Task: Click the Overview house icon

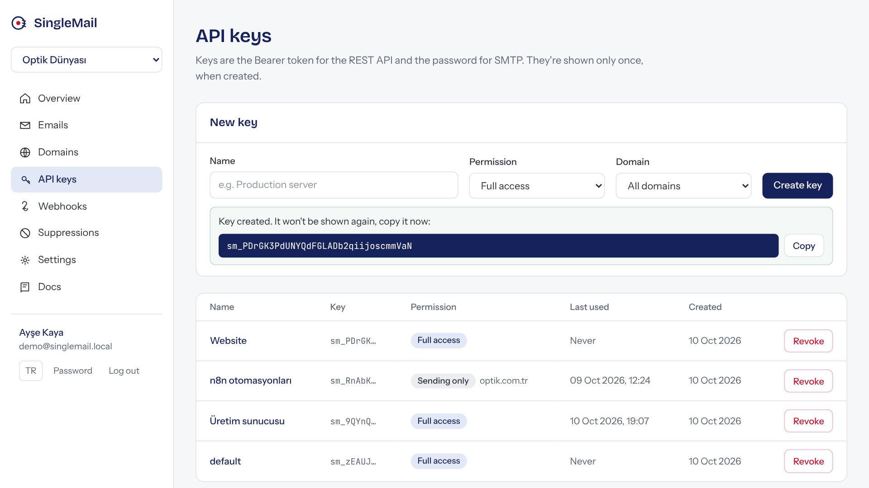Action: tap(25, 99)
